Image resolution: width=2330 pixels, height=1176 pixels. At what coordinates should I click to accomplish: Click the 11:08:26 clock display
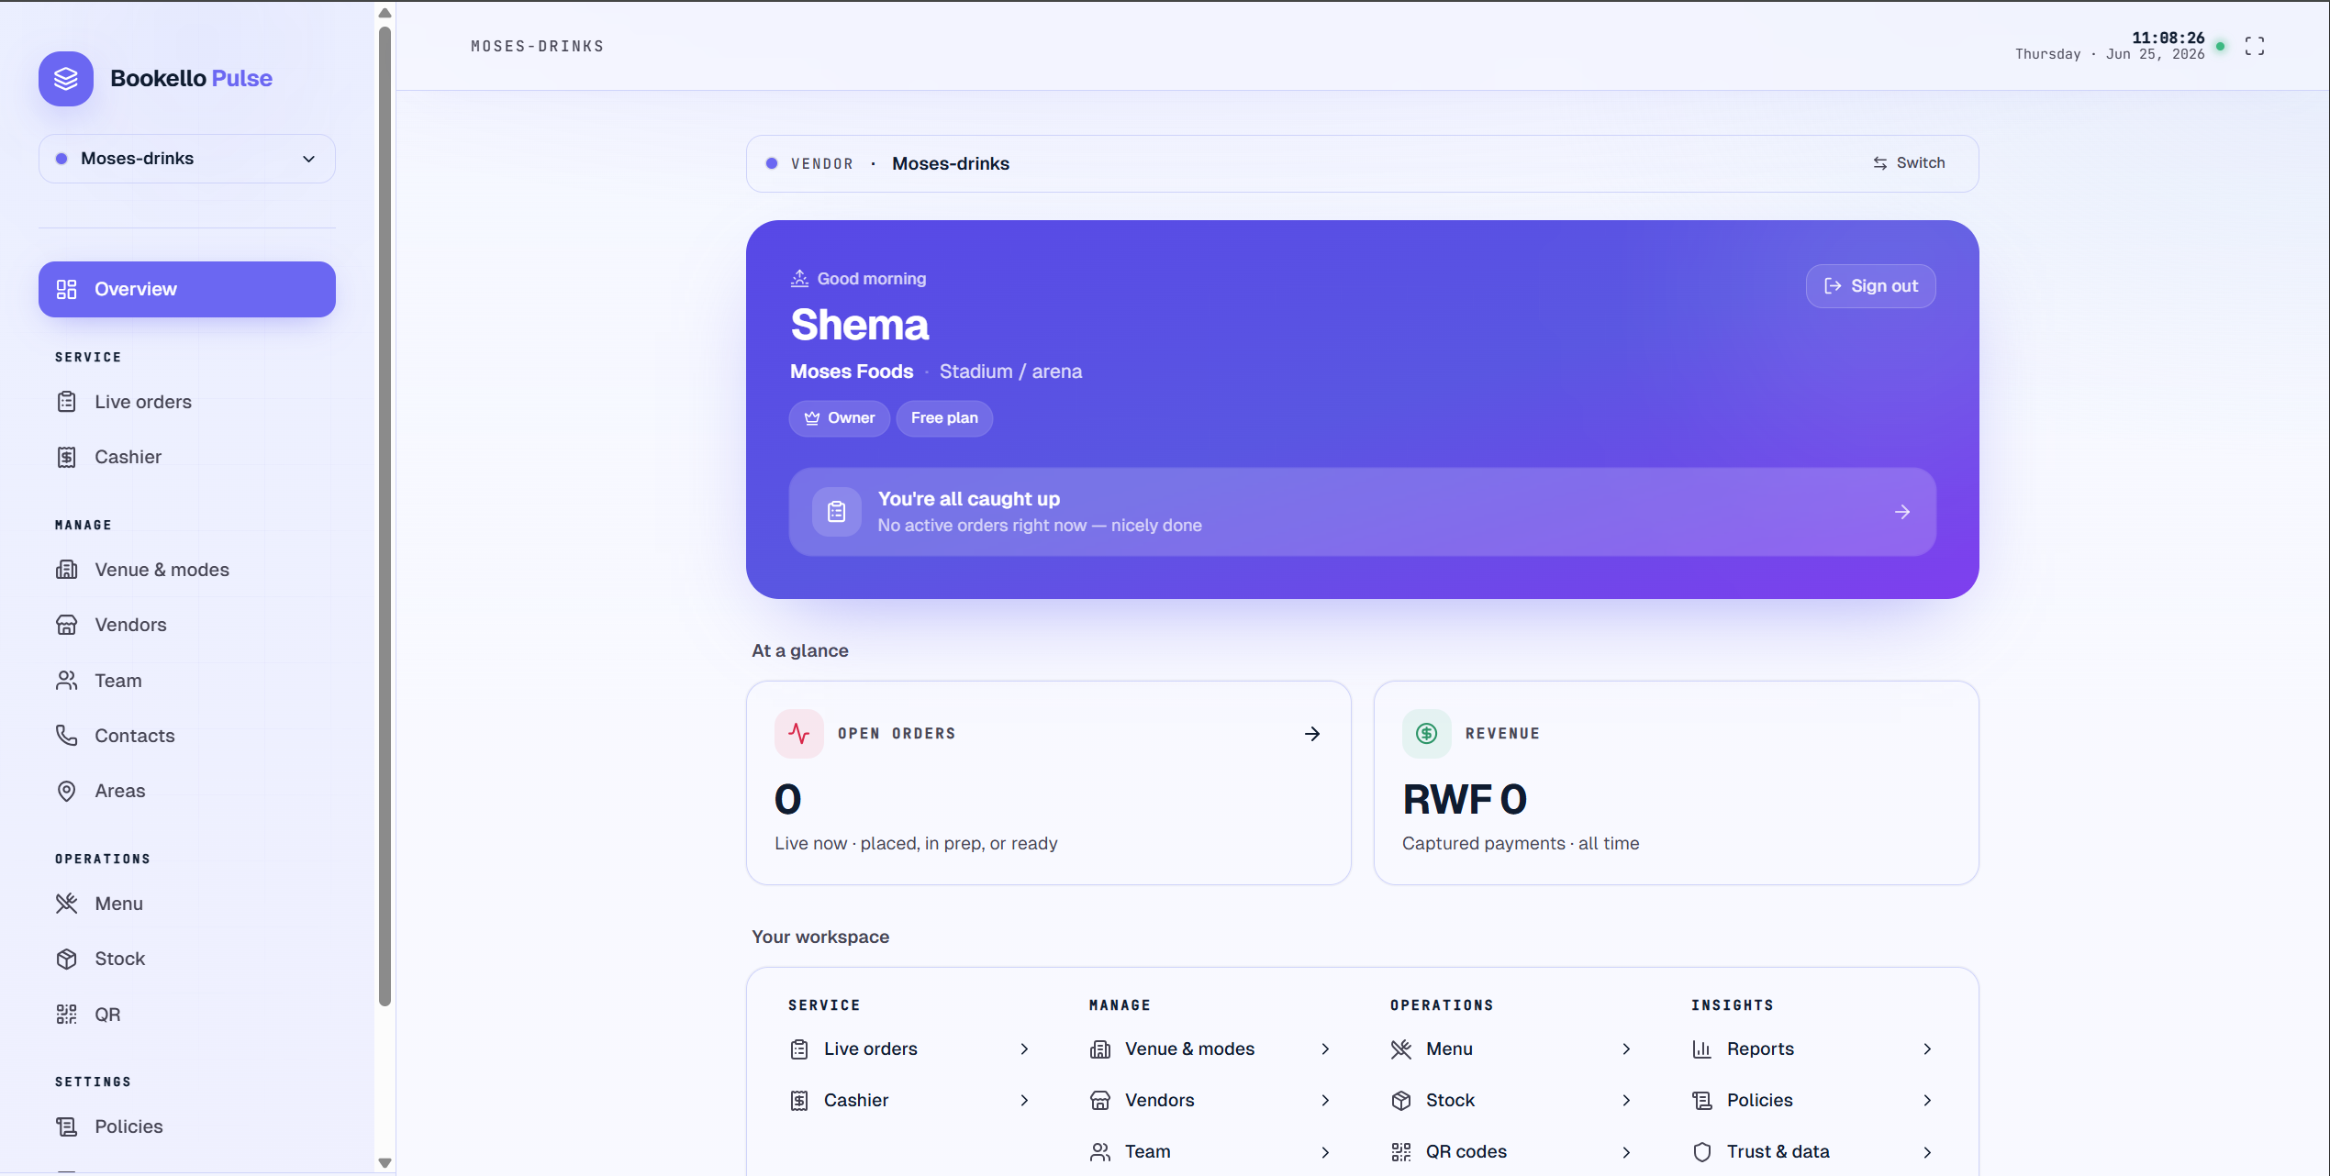[2168, 38]
